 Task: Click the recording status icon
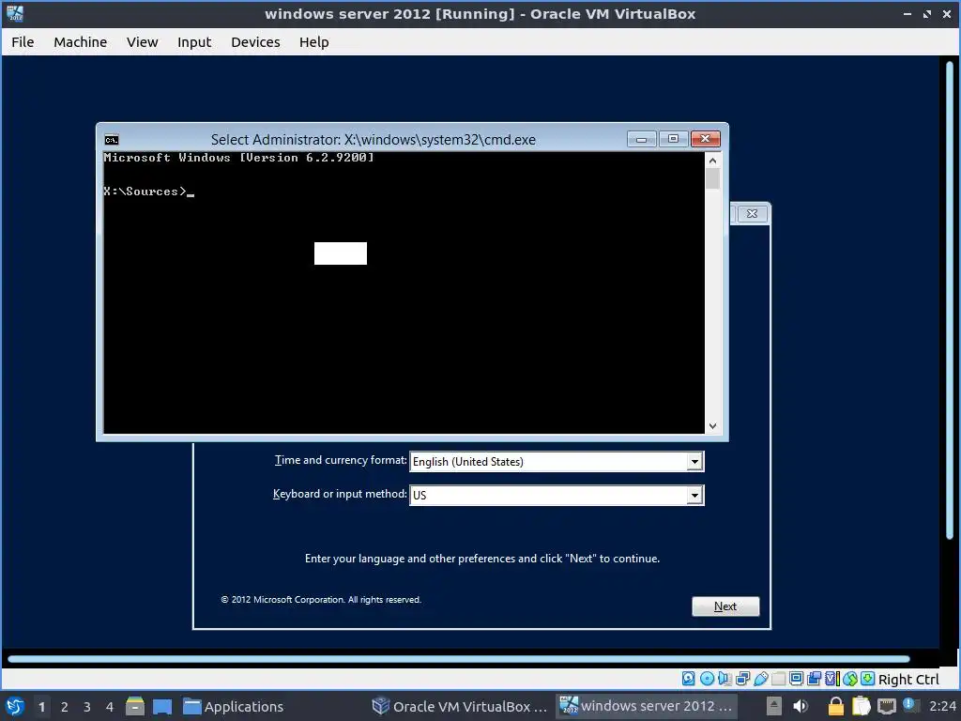(814, 679)
